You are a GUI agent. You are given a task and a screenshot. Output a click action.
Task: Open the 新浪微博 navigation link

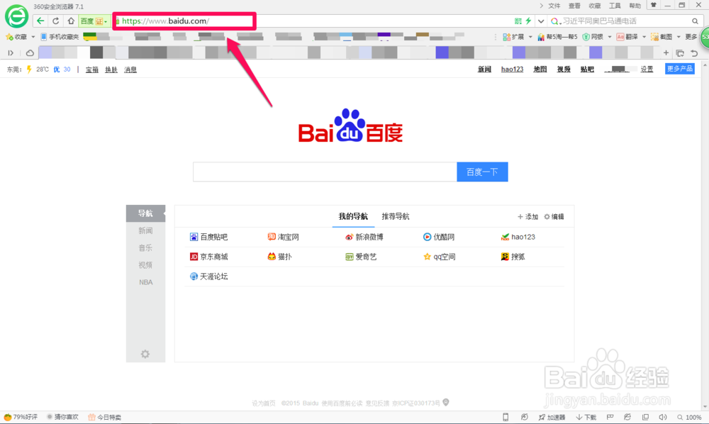coord(364,237)
